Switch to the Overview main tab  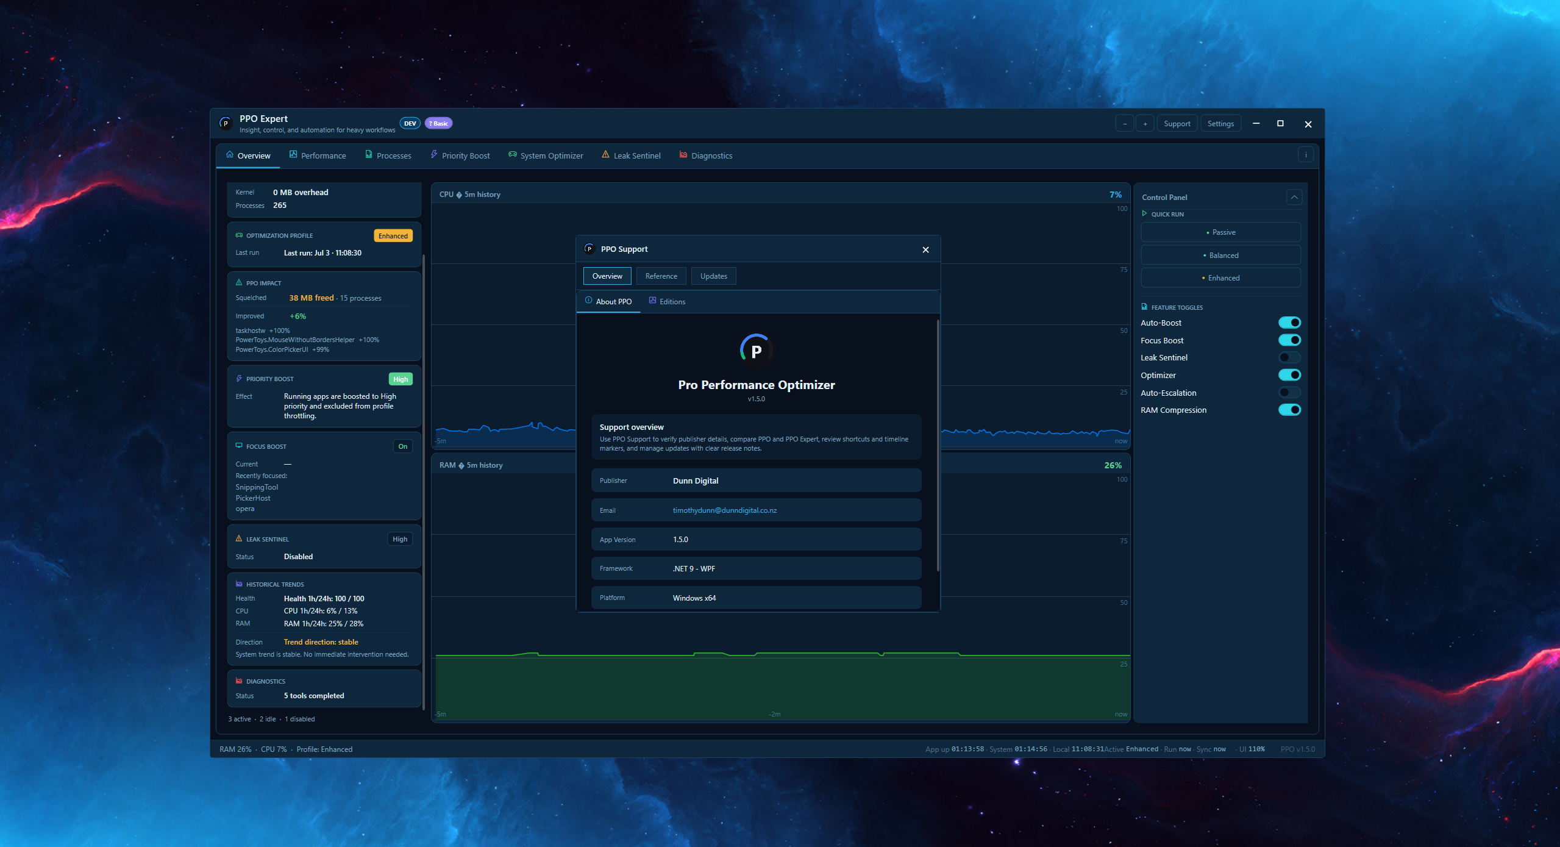point(248,155)
